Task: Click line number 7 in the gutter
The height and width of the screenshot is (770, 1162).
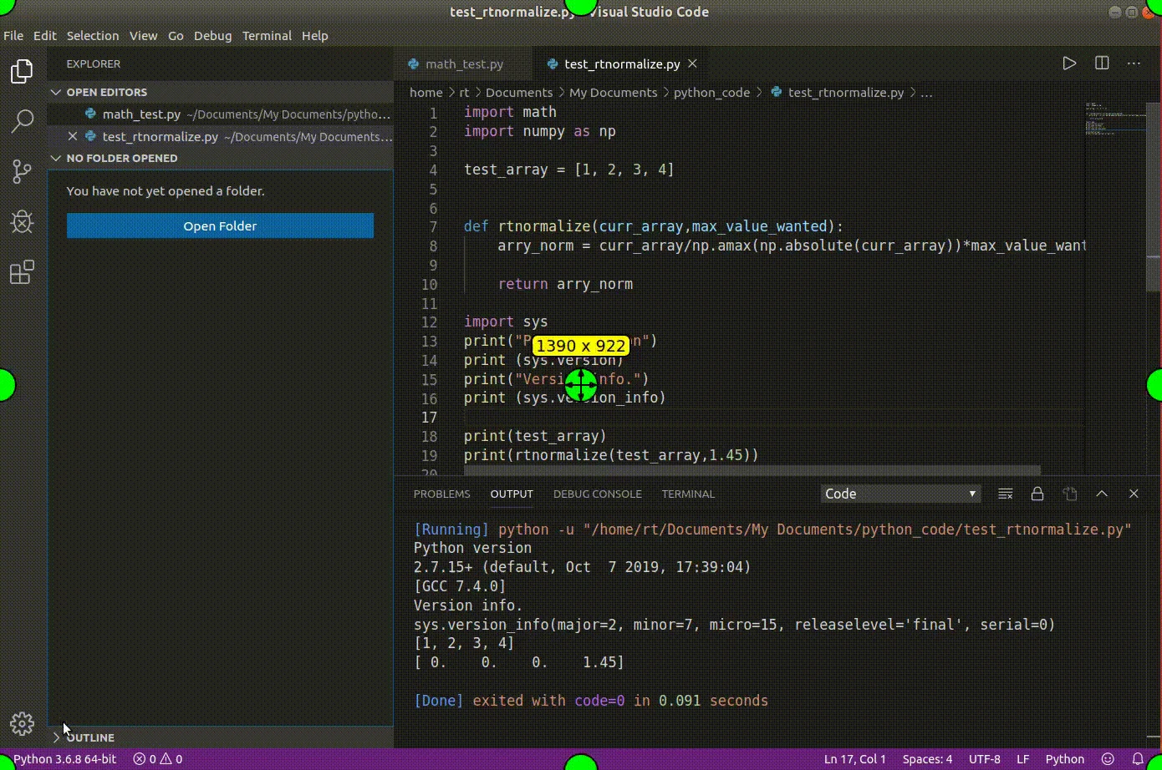Action: point(433,226)
